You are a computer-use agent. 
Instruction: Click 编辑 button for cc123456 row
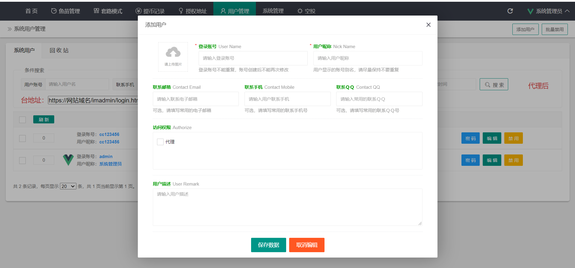point(492,138)
